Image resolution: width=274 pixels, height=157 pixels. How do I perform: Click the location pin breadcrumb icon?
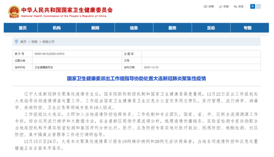click(x=16, y=42)
